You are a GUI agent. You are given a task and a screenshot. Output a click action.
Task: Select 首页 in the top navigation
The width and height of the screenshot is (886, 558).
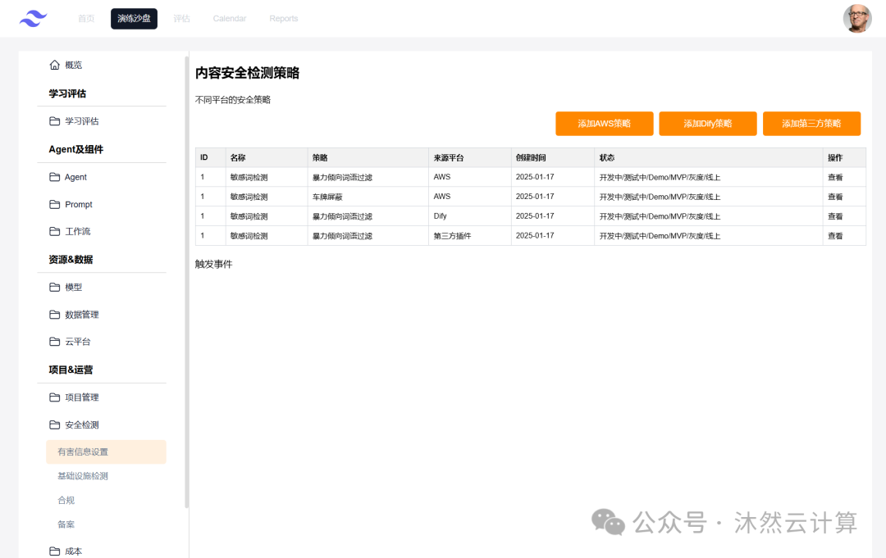click(x=86, y=18)
